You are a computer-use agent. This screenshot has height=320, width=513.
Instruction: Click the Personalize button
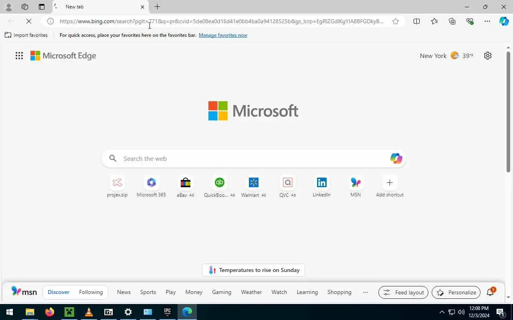click(456, 292)
